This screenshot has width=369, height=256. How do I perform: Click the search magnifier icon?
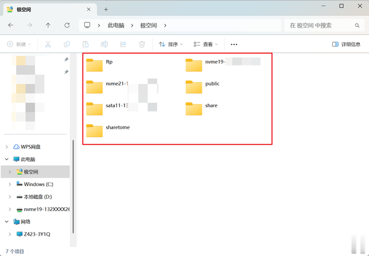point(357,25)
